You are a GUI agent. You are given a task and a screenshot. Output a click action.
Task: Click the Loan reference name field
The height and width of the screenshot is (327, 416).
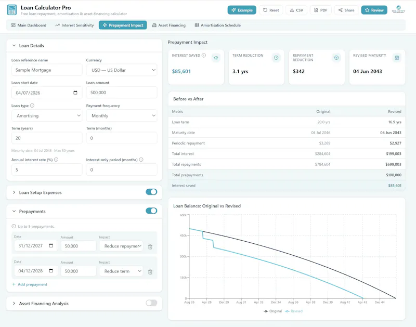point(47,70)
